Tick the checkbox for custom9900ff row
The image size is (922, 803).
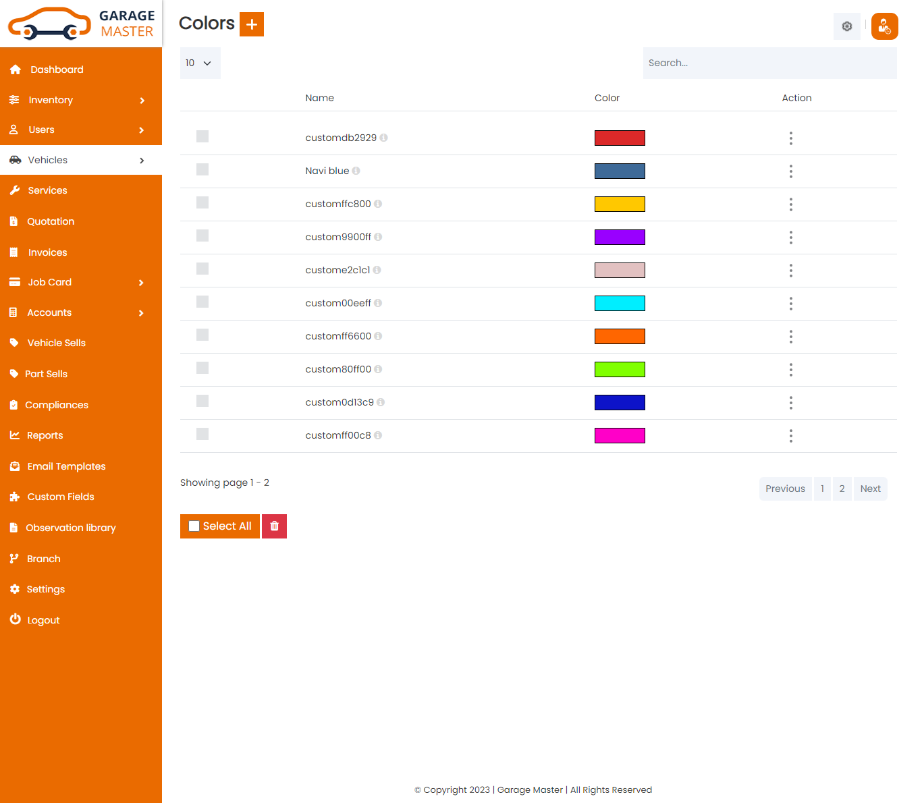(202, 236)
